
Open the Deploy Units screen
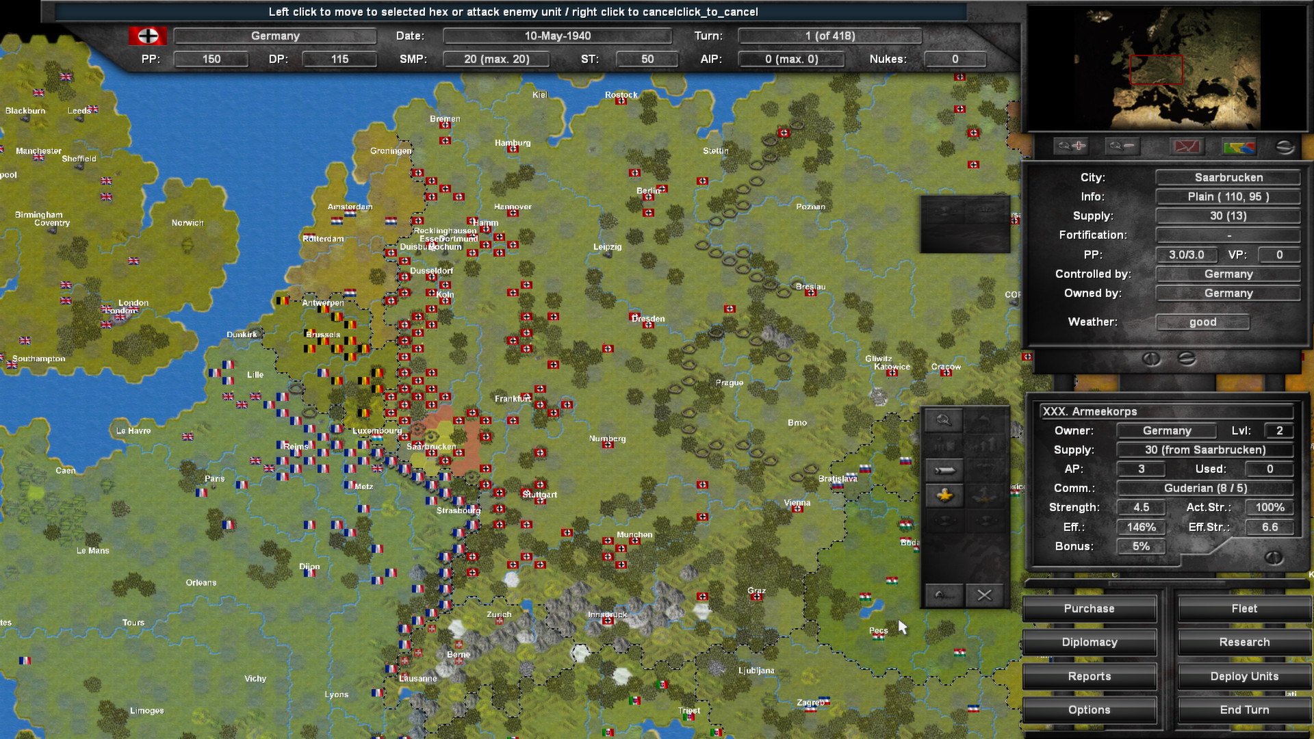pyautogui.click(x=1244, y=676)
